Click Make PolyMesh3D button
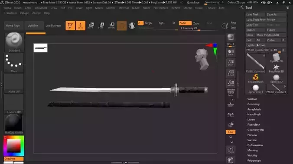 pyautogui.click(x=271, y=35)
